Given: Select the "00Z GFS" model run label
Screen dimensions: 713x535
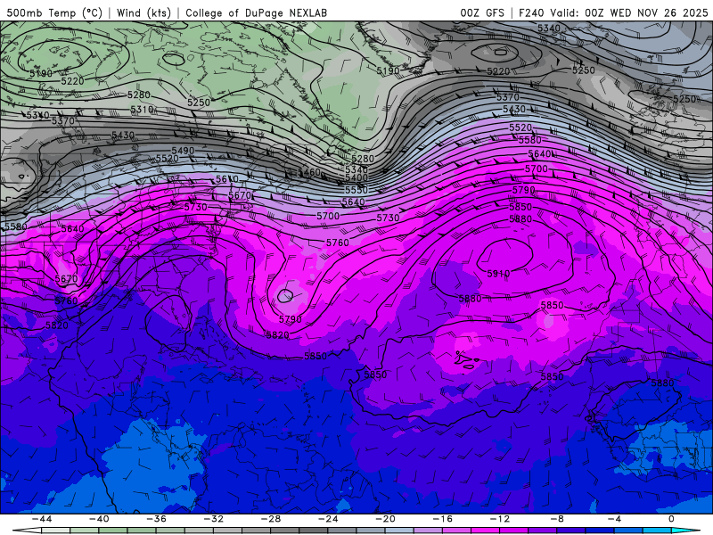Looking at the screenshot, I should 482,12.
